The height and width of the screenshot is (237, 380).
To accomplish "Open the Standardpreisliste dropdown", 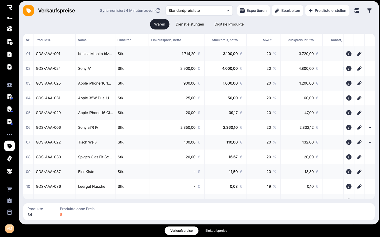I will [199, 10].
